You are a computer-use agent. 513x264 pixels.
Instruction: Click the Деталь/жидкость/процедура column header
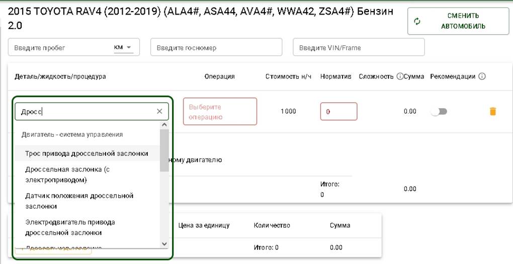(x=60, y=76)
